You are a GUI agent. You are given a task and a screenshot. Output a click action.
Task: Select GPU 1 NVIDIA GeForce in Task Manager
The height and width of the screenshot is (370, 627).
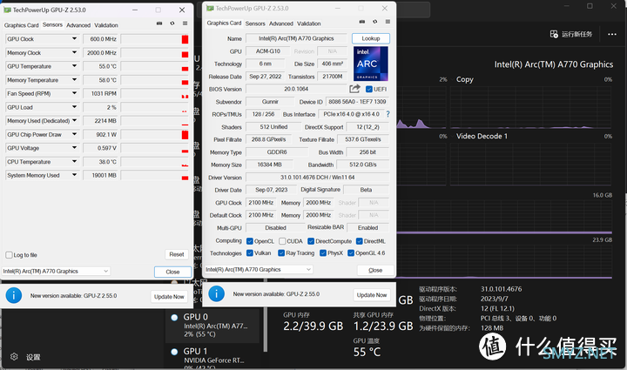click(x=212, y=355)
